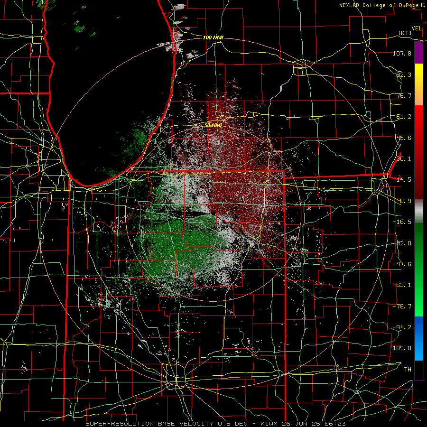Click the [KT] units label

tap(405, 33)
